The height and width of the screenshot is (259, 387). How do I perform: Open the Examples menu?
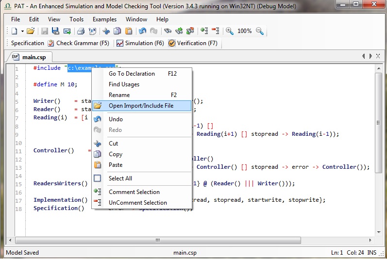point(104,19)
